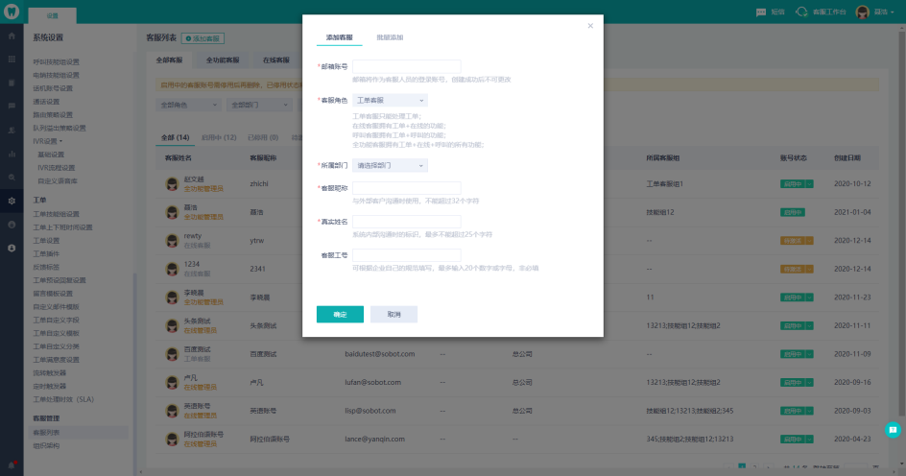Click the 客服工号 input field

407,255
